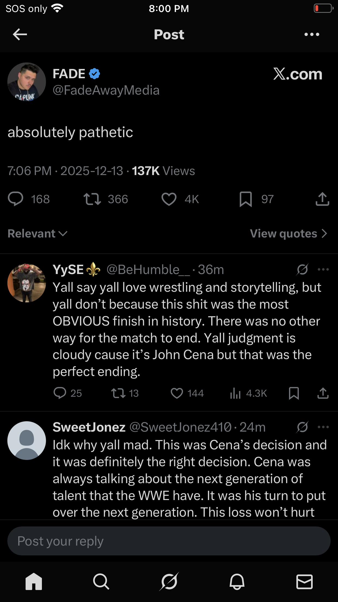Repost FADE's post with the retweet icon
The width and height of the screenshot is (338, 602).
pyautogui.click(x=92, y=199)
